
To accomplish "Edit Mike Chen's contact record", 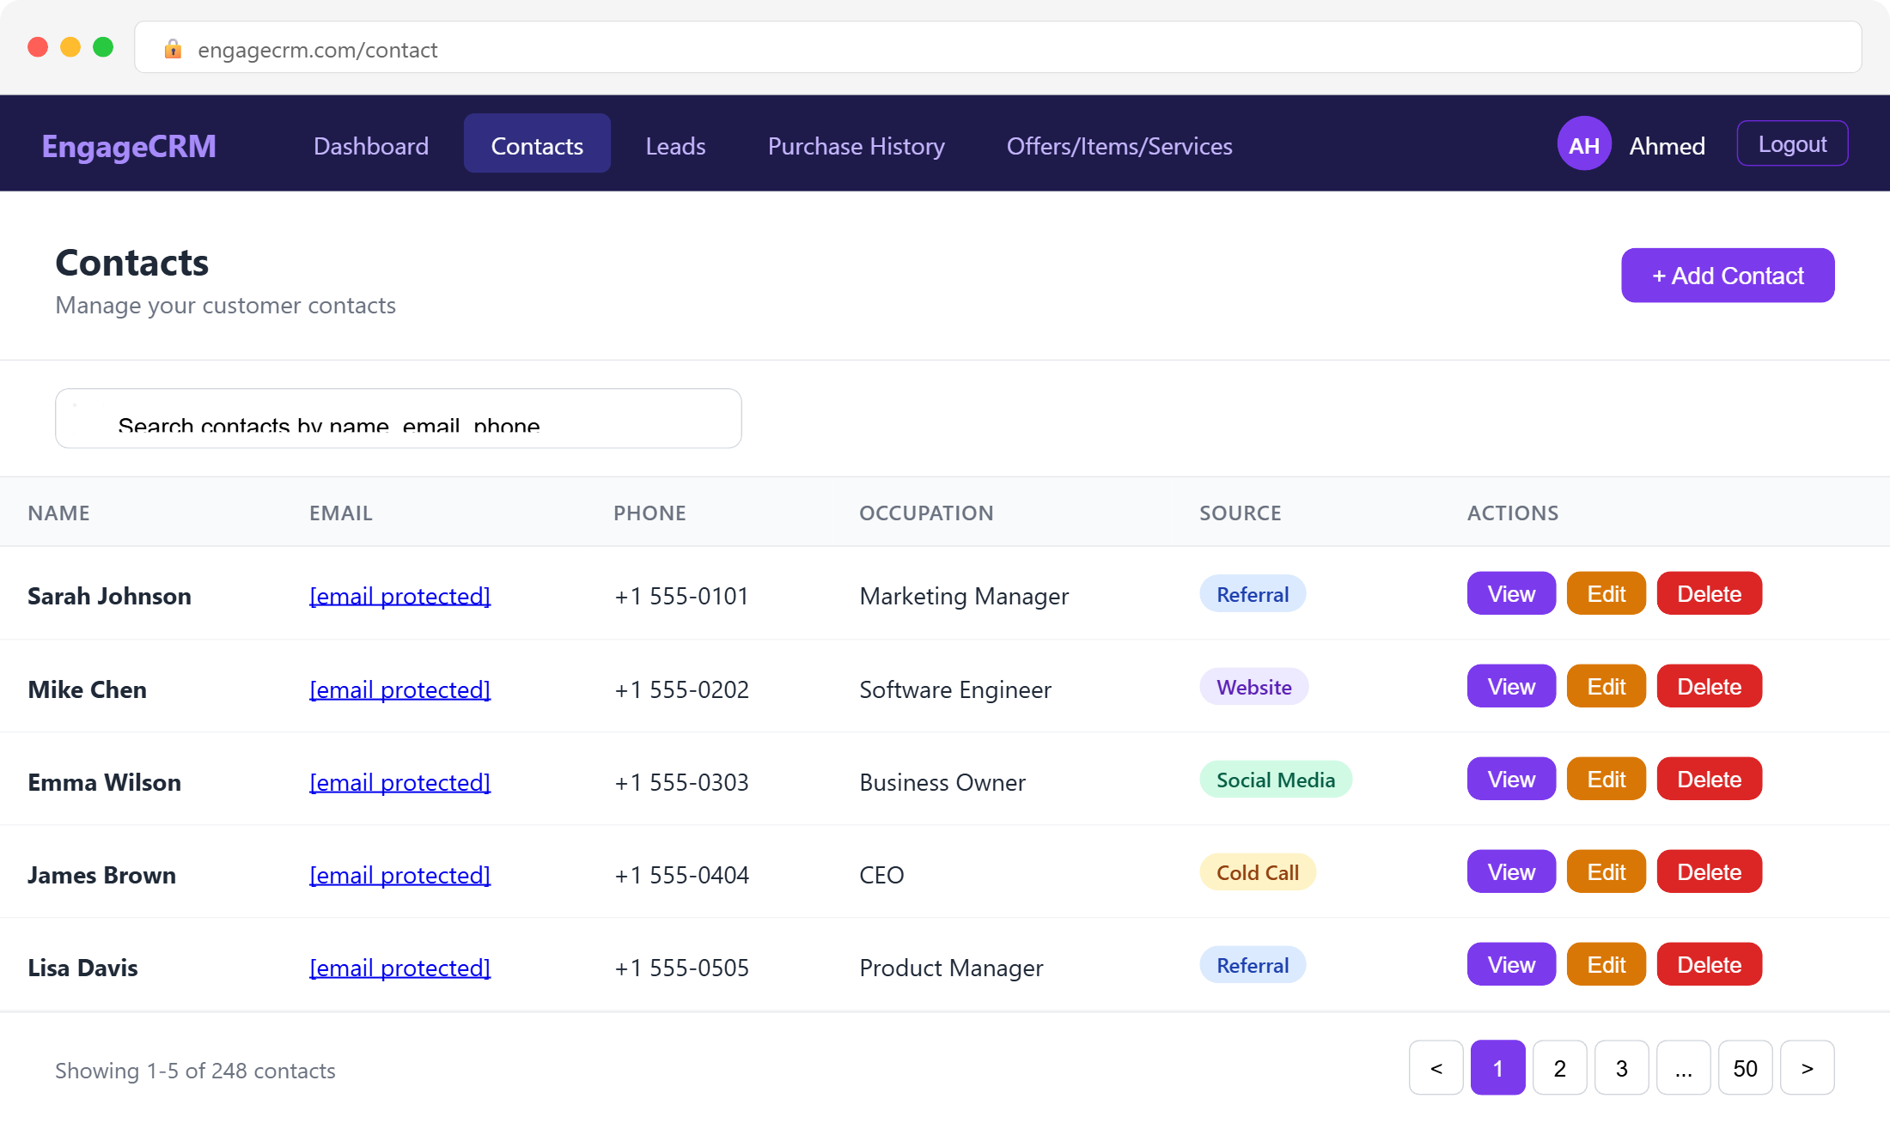I will tap(1605, 685).
